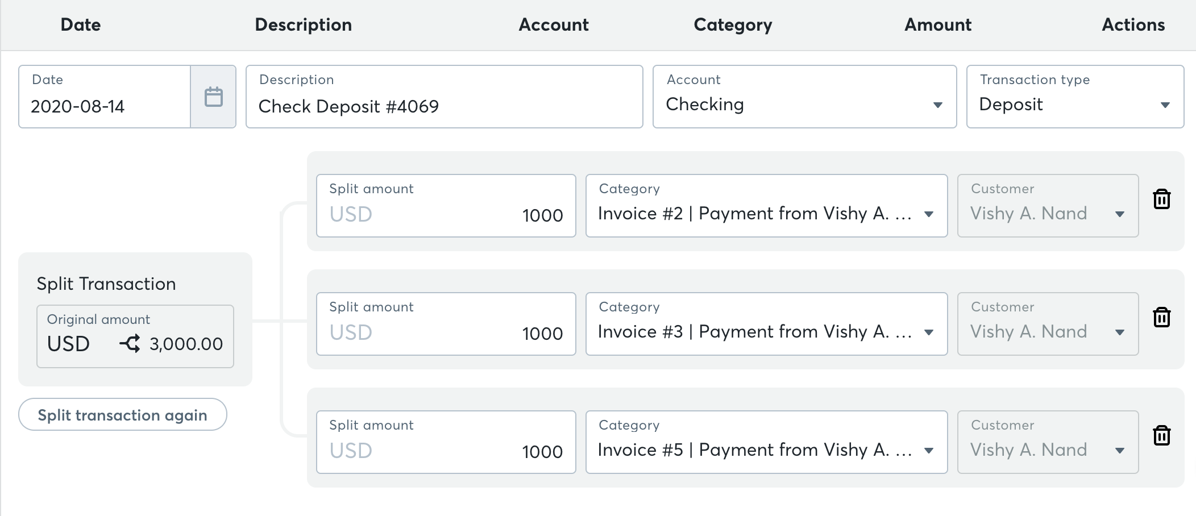Click the Date column header
1196x516 pixels.
[81, 25]
